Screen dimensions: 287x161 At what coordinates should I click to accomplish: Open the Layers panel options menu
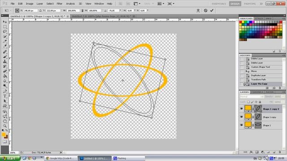[283, 92]
